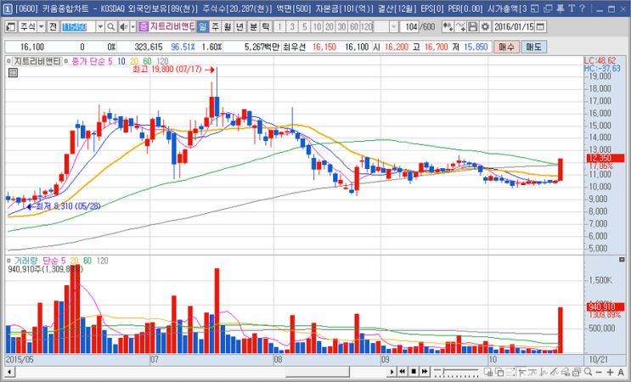Click the 매도 sell button

(533, 47)
